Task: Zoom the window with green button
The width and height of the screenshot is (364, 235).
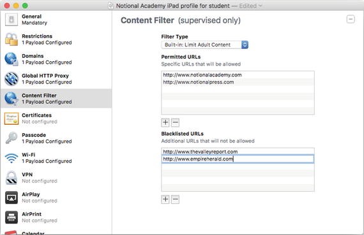Action: coord(25,6)
